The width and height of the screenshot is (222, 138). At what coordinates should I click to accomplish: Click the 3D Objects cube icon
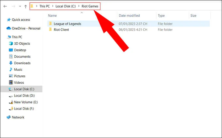11,44
